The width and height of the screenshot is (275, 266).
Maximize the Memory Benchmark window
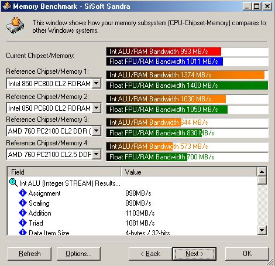coord(256,6)
